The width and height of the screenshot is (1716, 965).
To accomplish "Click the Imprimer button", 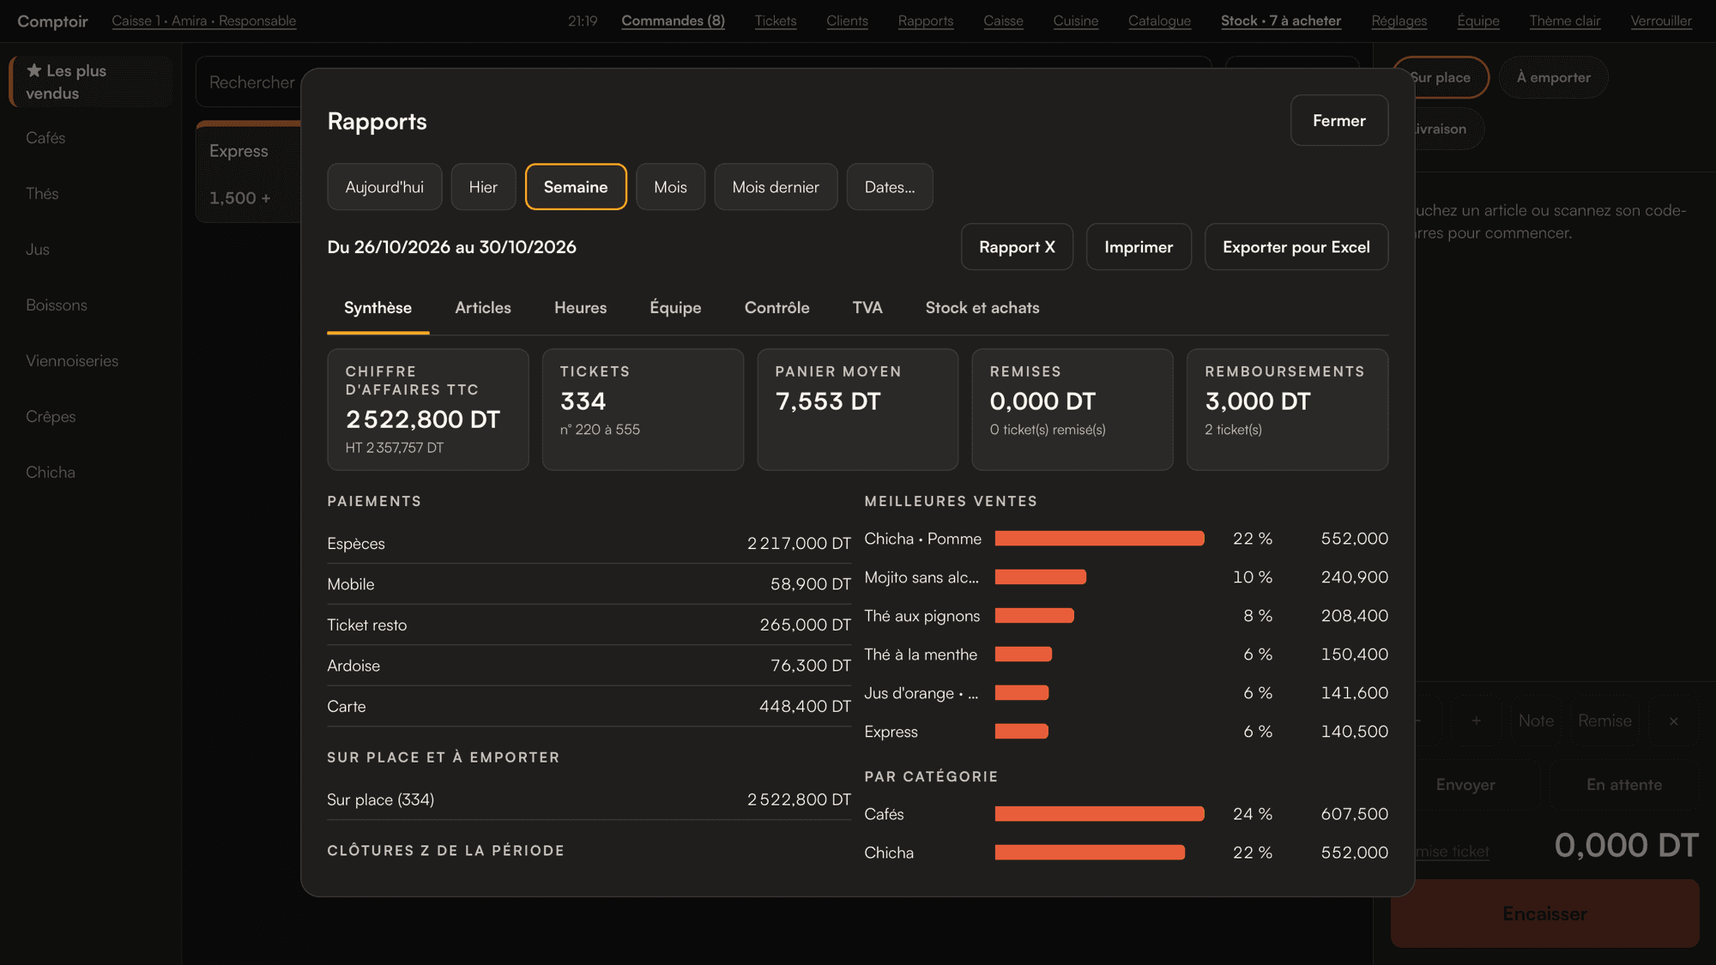I will point(1139,247).
